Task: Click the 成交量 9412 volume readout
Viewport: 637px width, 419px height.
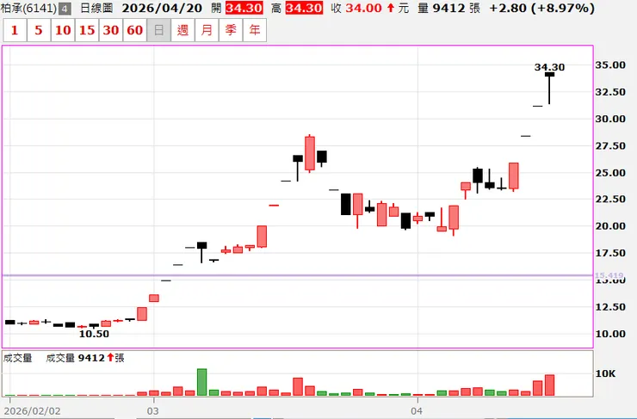Action: point(85,358)
